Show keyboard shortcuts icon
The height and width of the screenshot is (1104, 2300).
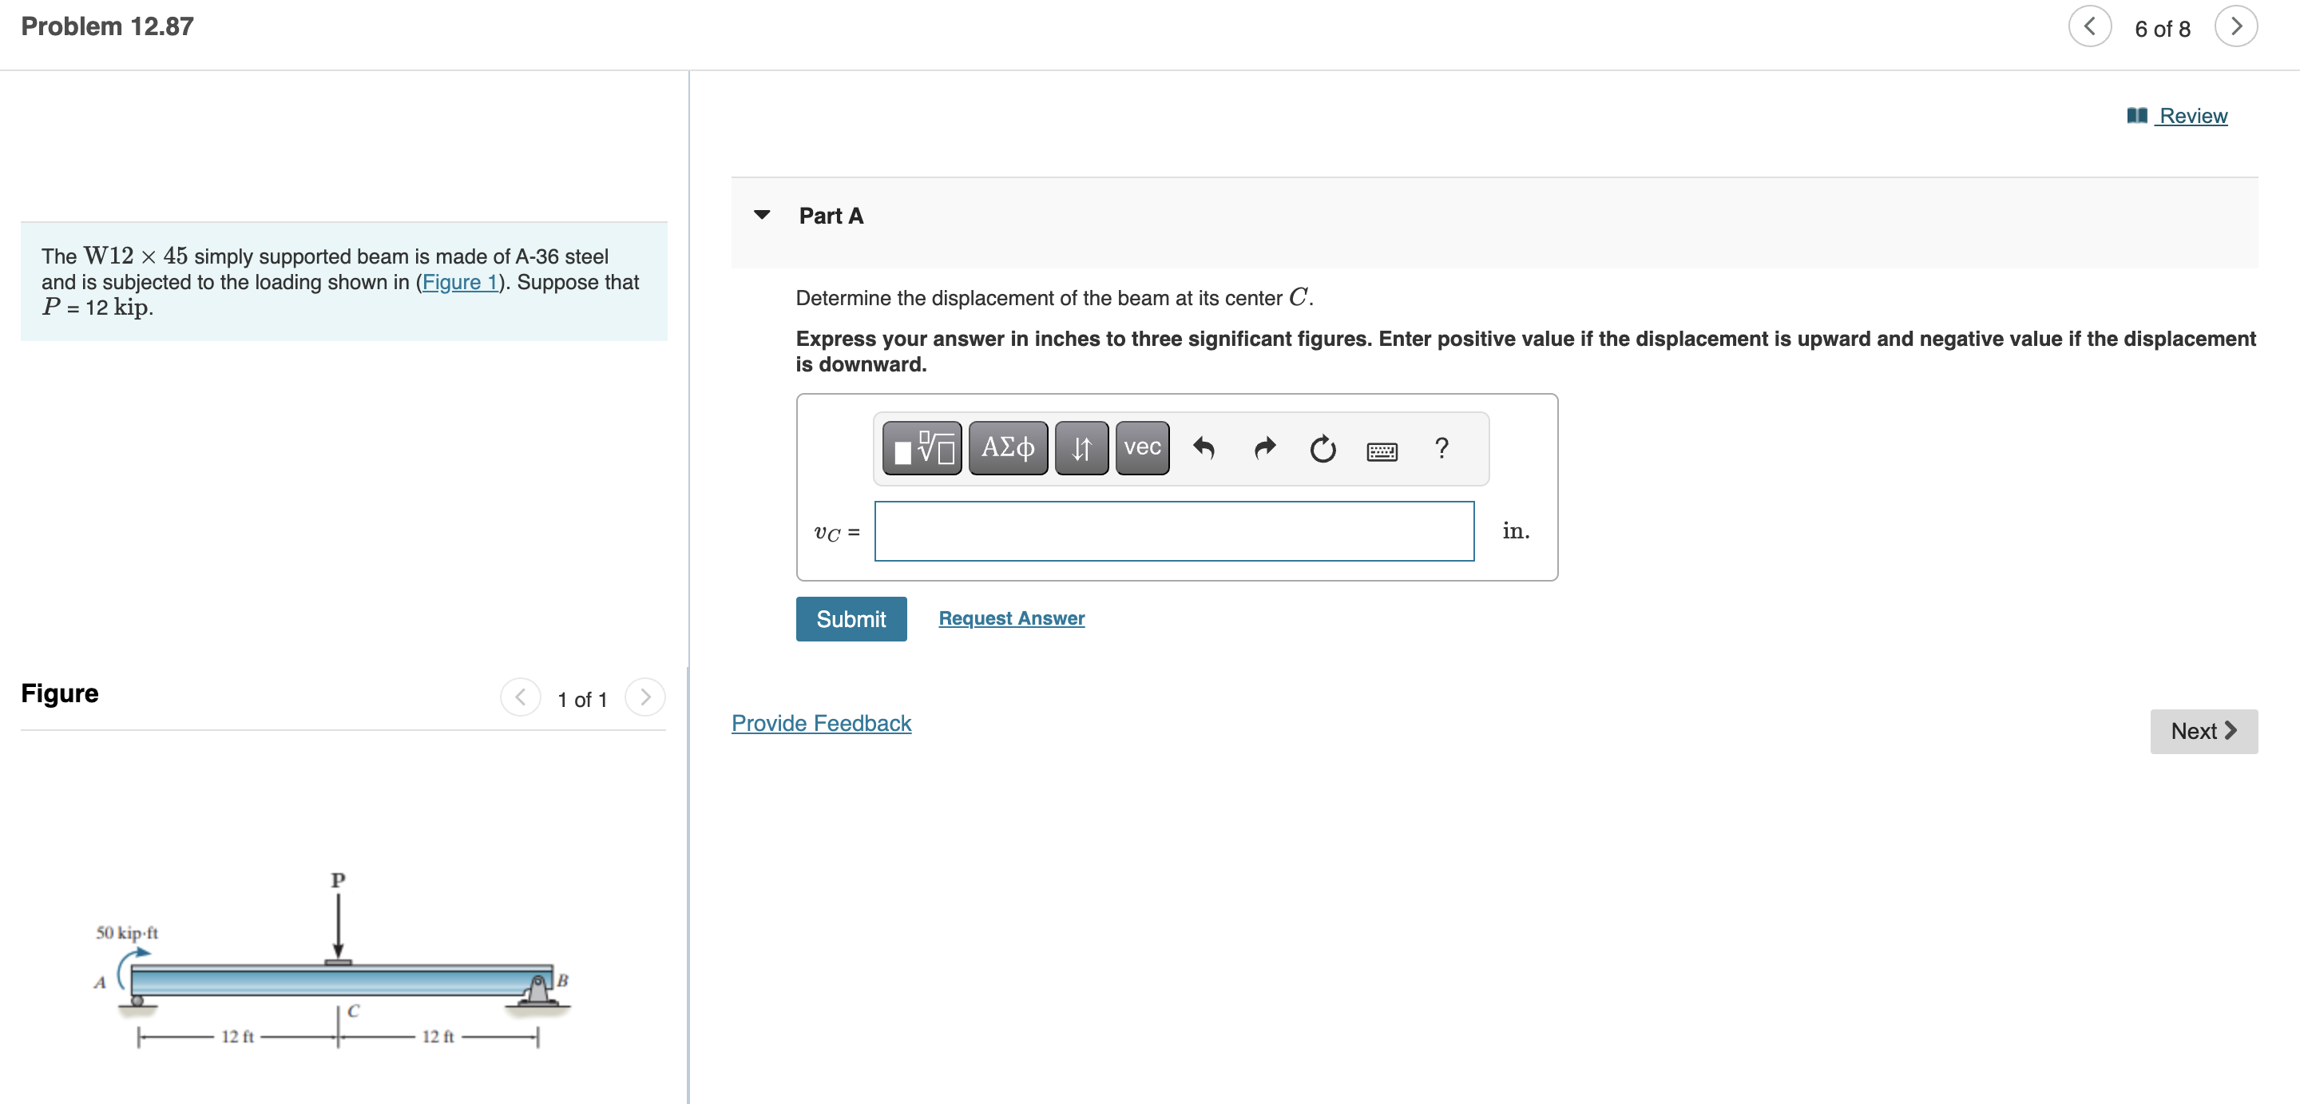point(1382,451)
